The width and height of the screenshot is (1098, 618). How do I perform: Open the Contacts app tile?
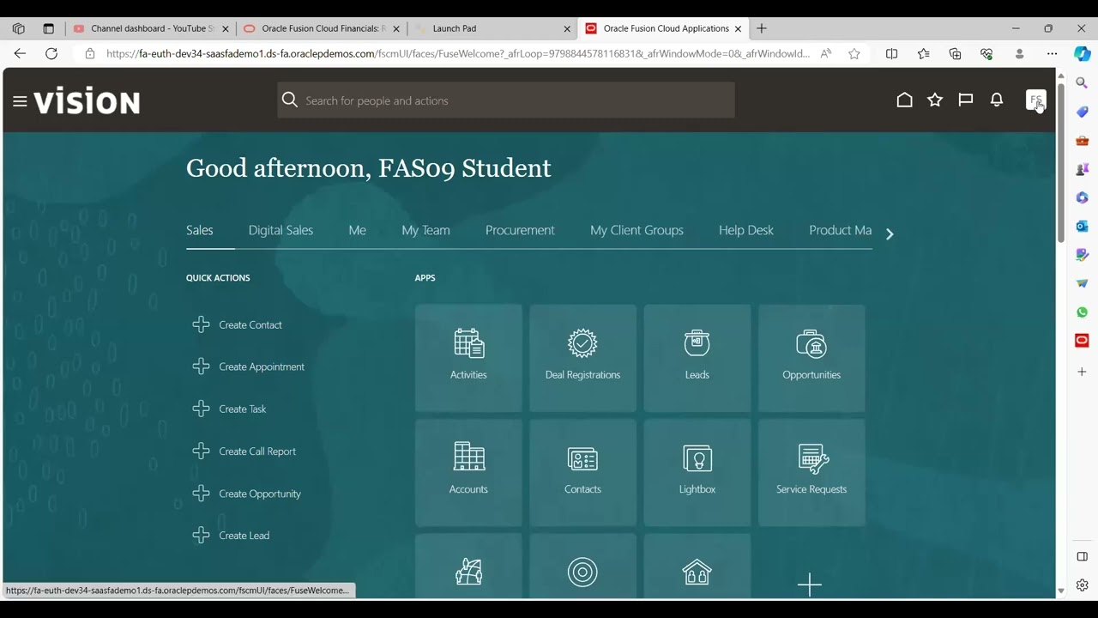582,472
